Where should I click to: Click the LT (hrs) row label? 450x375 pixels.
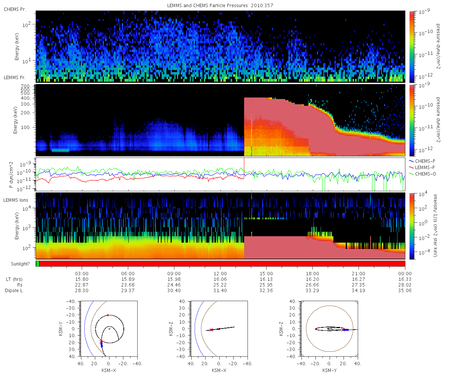click(15, 279)
